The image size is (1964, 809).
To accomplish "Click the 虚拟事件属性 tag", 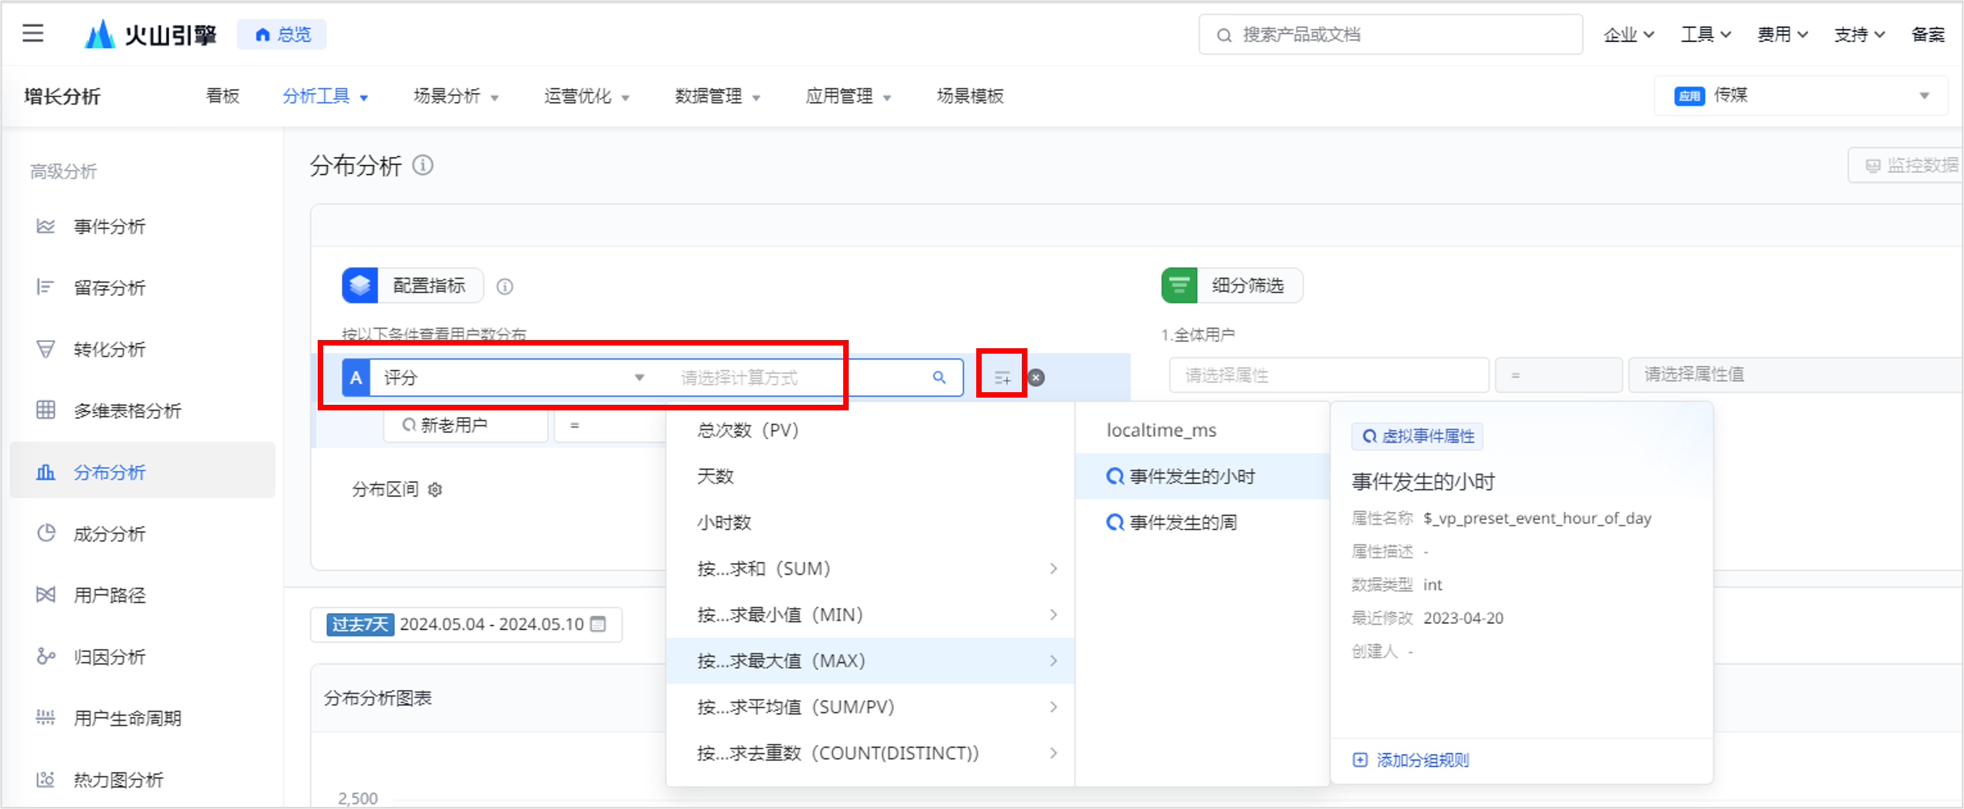I will click(x=1417, y=437).
